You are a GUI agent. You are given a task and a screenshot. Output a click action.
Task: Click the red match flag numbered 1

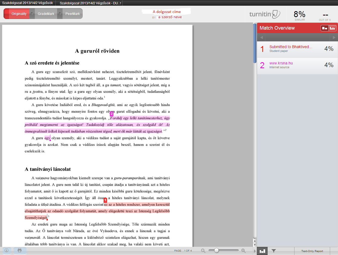coord(106,200)
